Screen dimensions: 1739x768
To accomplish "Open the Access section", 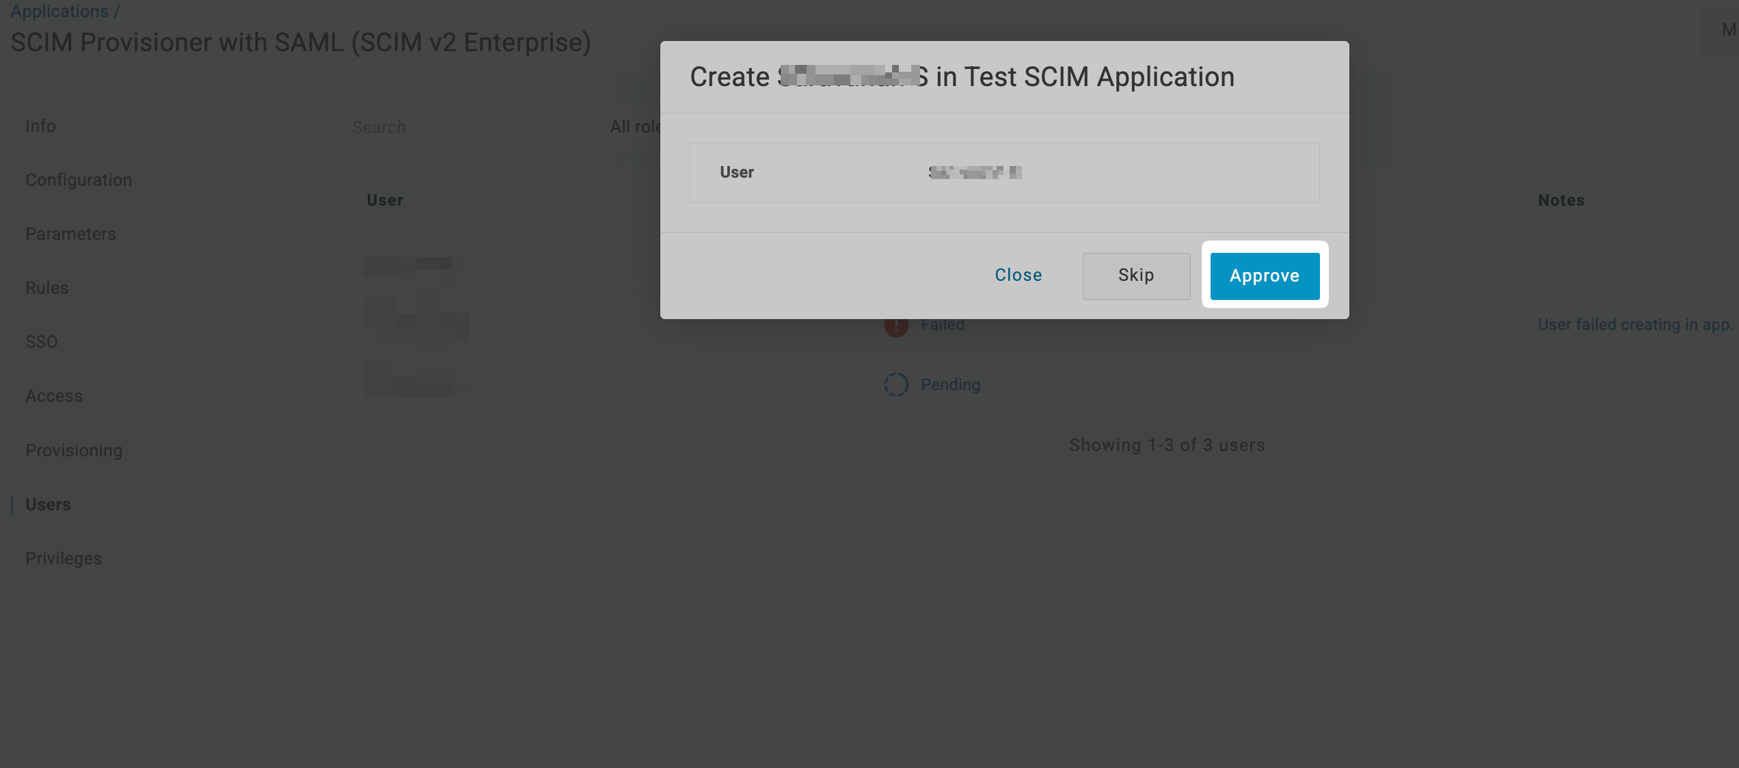I will 54,396.
